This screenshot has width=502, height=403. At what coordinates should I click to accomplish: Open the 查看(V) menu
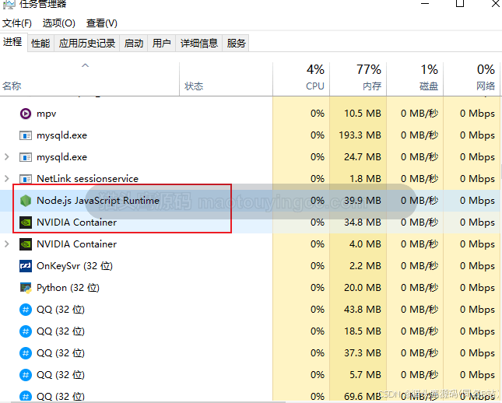point(102,23)
